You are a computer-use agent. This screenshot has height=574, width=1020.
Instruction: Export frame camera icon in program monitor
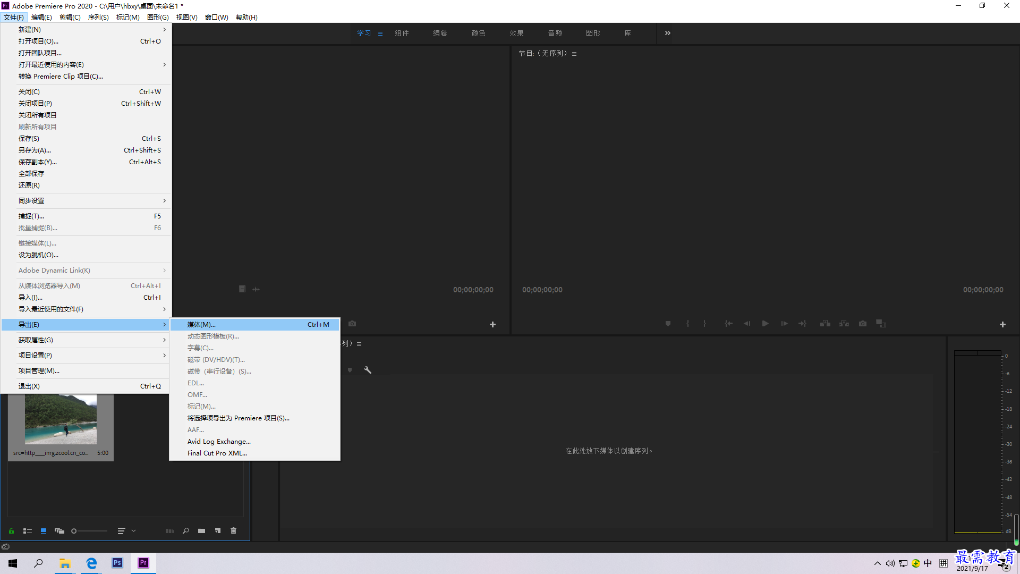coord(863,324)
